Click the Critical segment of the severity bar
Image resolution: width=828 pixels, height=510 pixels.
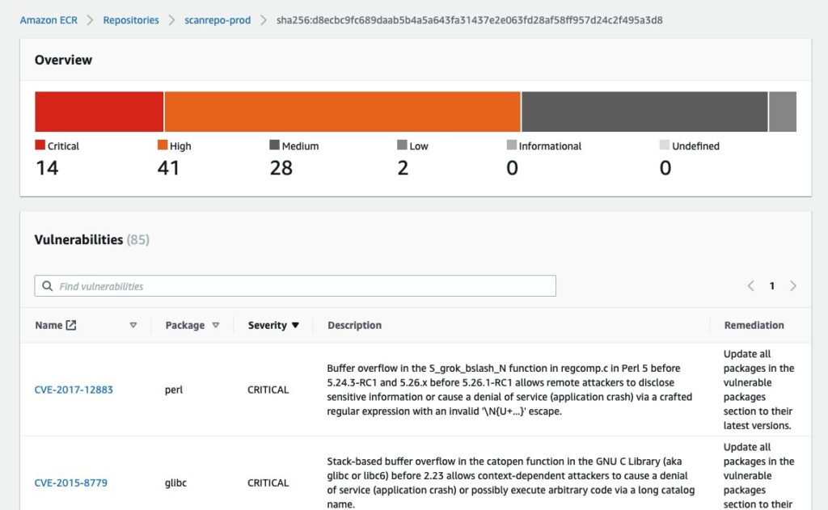[x=97, y=111]
